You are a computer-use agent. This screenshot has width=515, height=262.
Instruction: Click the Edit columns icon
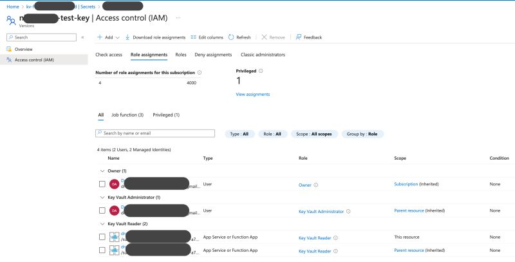coord(194,37)
